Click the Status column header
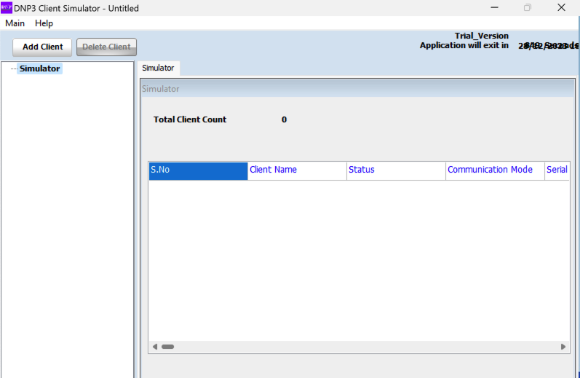Screen dimensions: 580x378 tap(396, 171)
